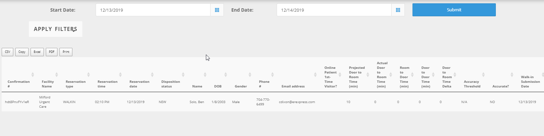The image size is (544, 136).
Task: Open the End Date calendar picker icon
Action: point(398,10)
